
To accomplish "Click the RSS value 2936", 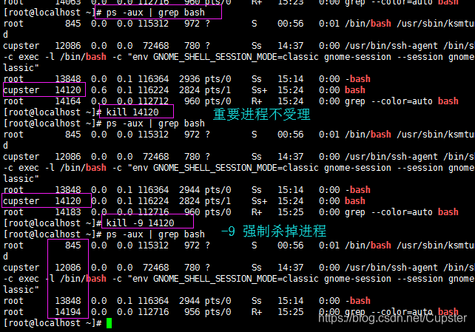I will coord(189,79).
